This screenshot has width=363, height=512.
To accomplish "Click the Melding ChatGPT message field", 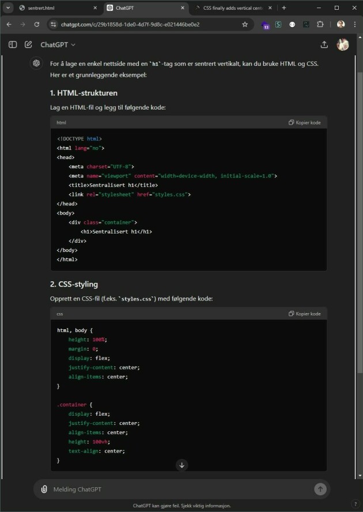I will tap(181, 489).
